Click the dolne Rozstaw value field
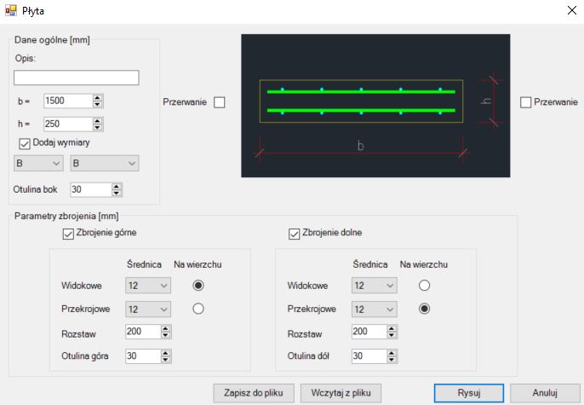 pyautogui.click(x=369, y=332)
